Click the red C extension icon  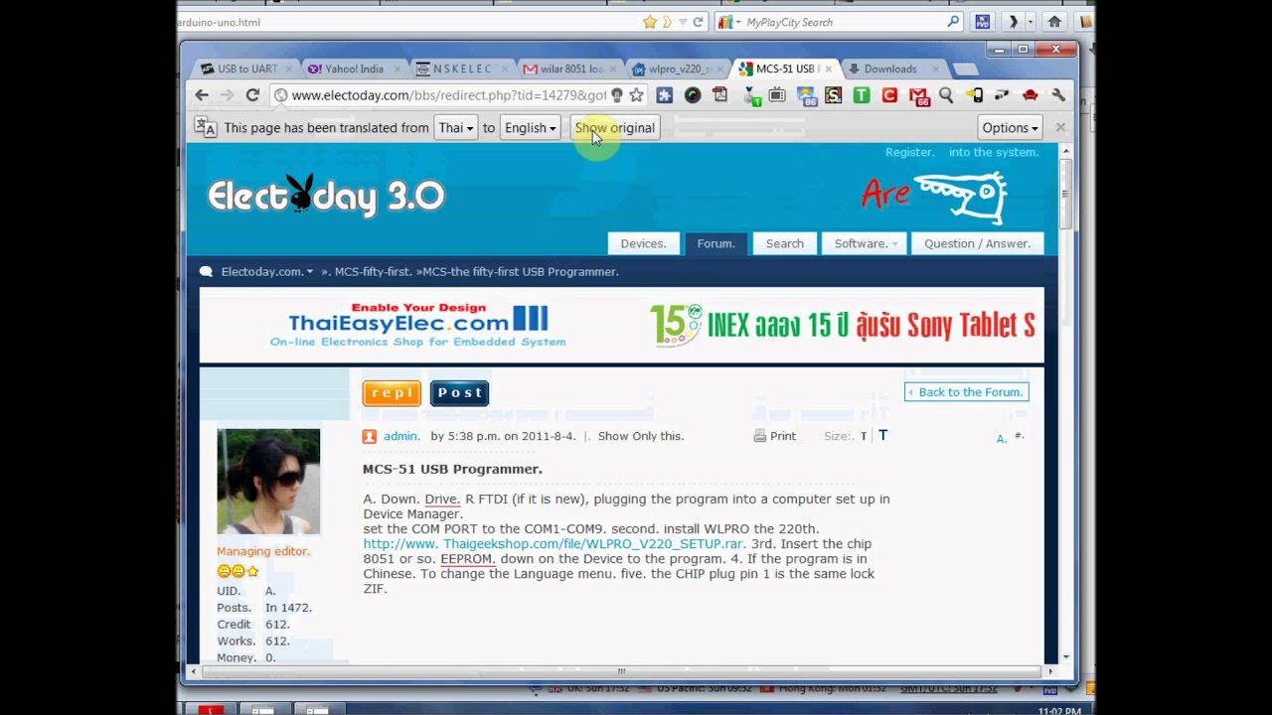(889, 95)
